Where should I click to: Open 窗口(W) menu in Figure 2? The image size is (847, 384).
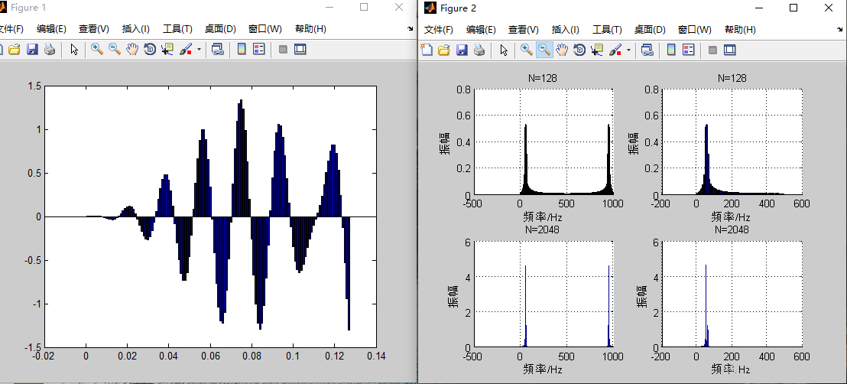click(x=695, y=30)
